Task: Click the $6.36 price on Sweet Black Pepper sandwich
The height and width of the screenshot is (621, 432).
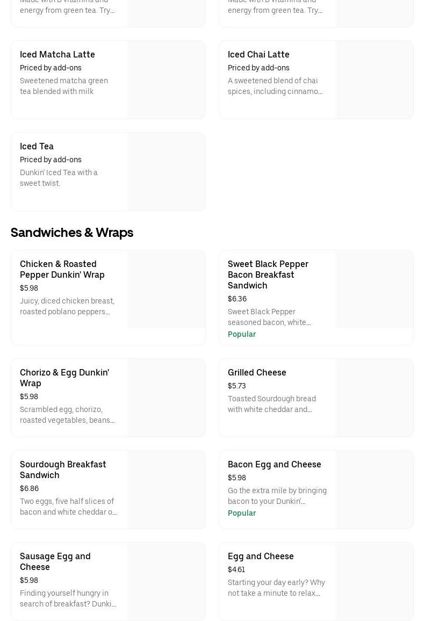Action: pyautogui.click(x=237, y=299)
